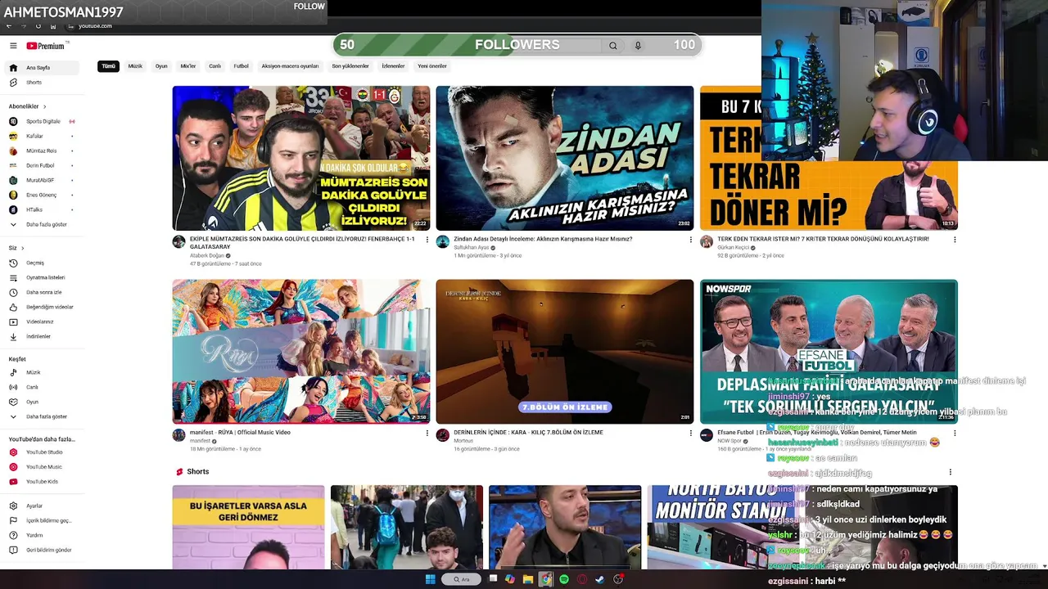Select the Müzik filter chip

click(x=135, y=66)
